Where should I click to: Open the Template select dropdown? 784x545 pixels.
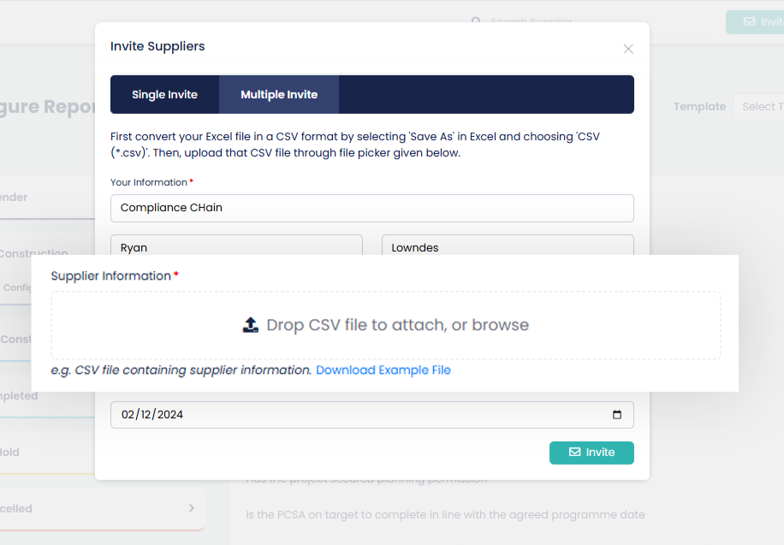click(758, 106)
